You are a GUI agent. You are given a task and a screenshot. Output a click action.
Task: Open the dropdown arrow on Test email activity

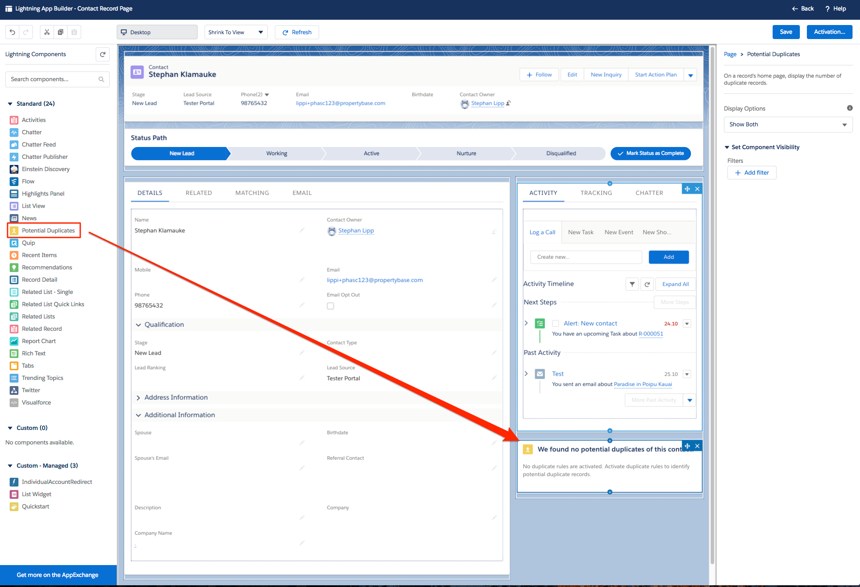pos(687,374)
